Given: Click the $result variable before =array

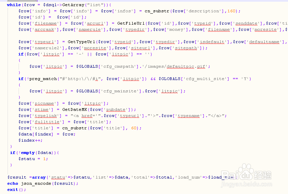Looking at the screenshot, I should pos(17,177).
